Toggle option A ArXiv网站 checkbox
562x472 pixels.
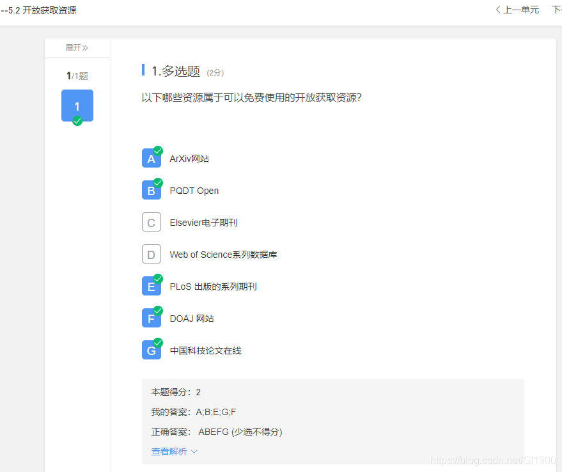tap(152, 158)
